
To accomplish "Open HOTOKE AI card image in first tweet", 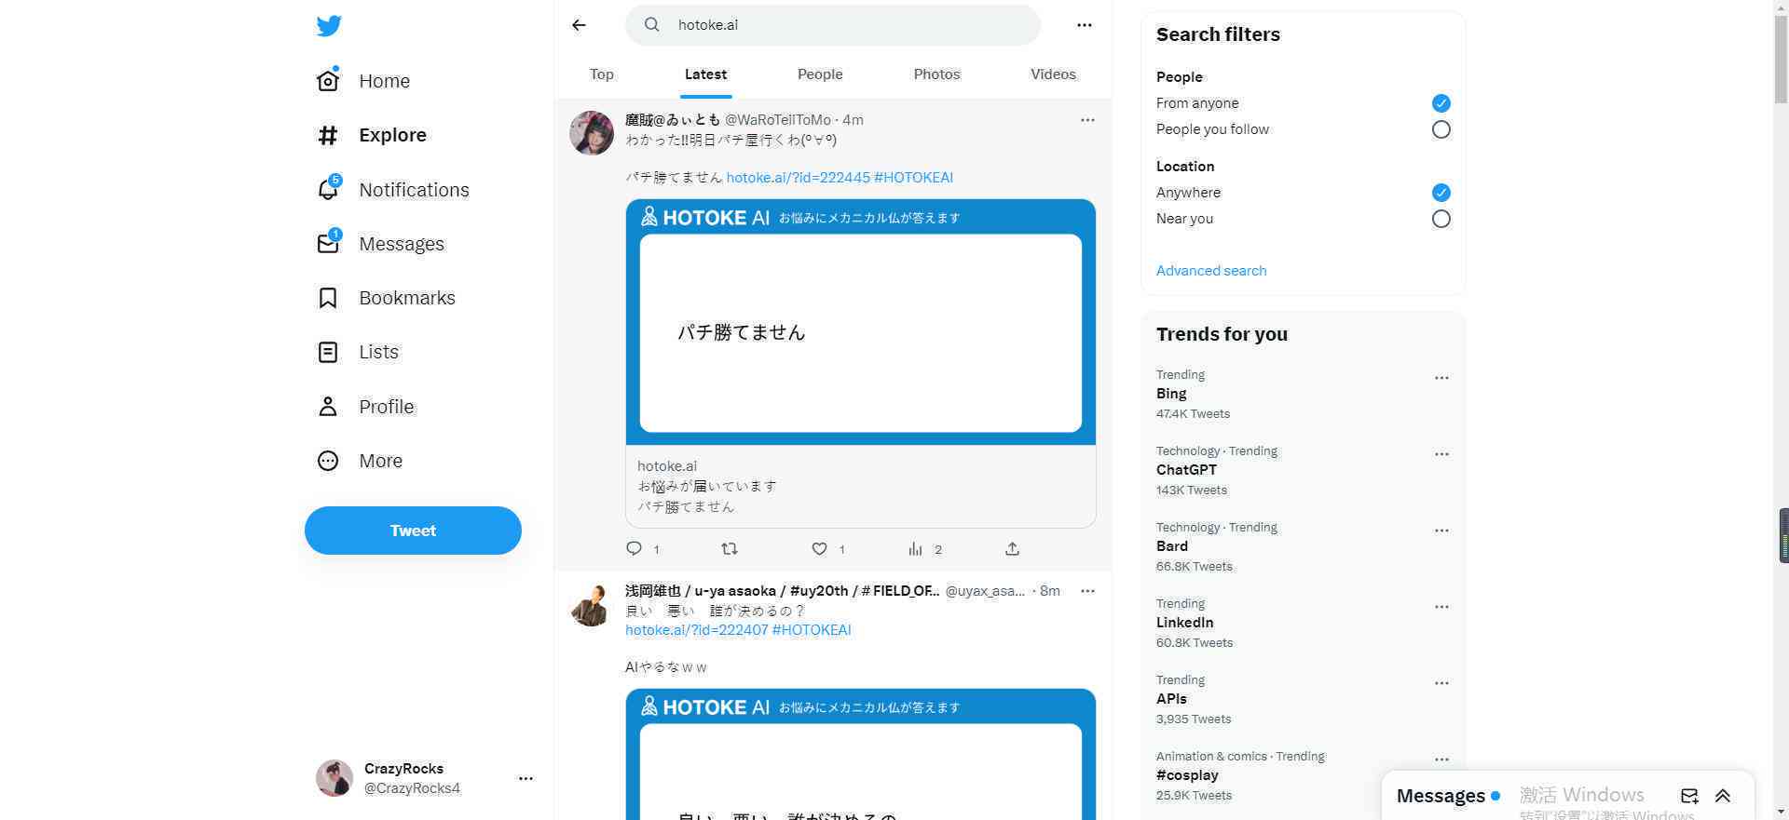I will [x=861, y=322].
